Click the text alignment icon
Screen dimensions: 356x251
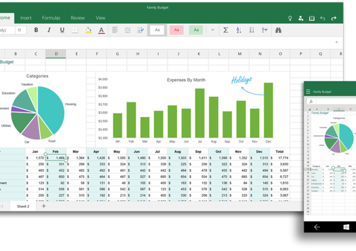click(115, 30)
